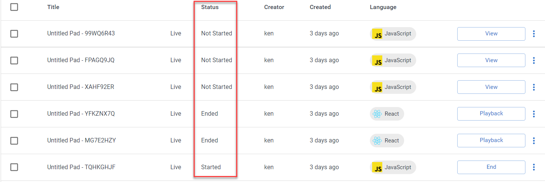Sort by the Created column header

320,7
